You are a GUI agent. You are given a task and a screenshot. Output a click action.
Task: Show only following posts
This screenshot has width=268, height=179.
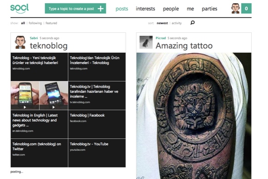(35, 23)
